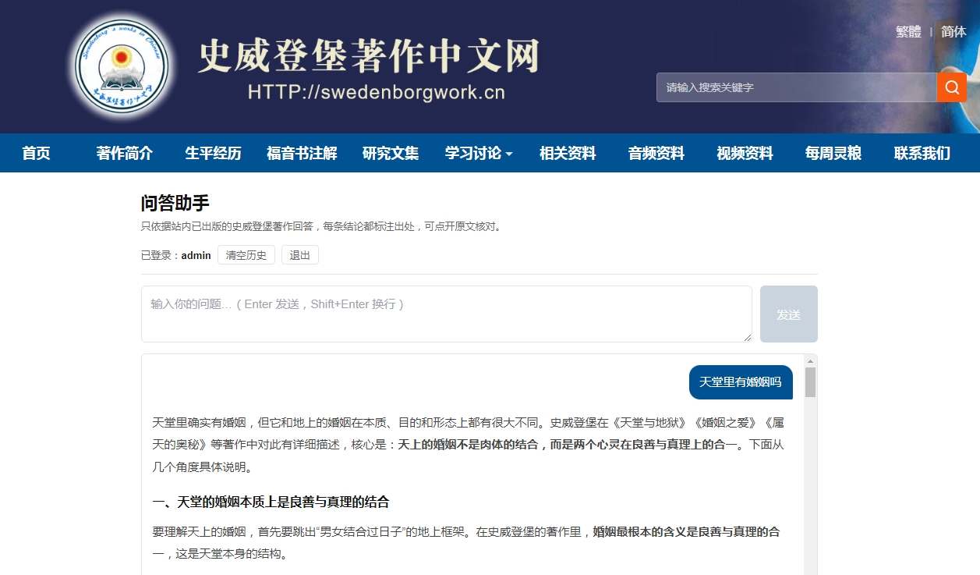980x575 pixels.
Task: Click the heading 一、天堂的婚姻本质上是良善与真理的结合
Action: coord(271,502)
